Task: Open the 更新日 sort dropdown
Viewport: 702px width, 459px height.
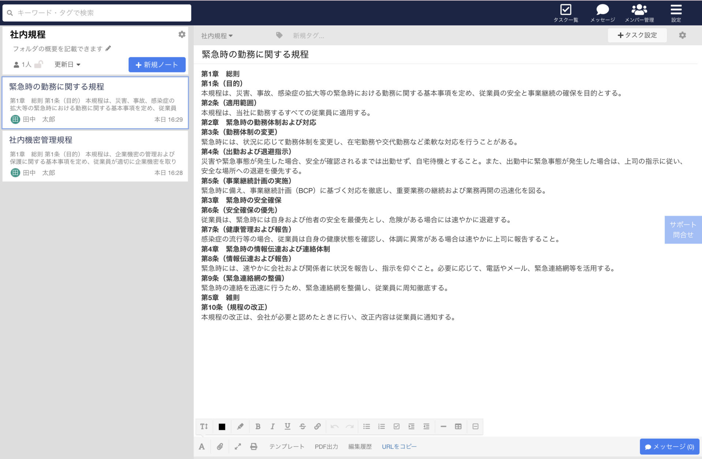Action: (67, 64)
